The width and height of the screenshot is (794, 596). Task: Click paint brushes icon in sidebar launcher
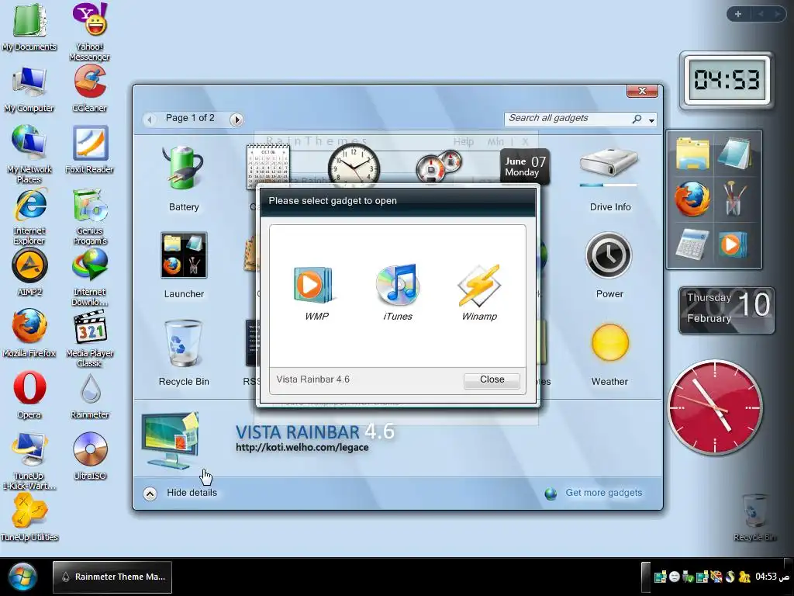click(x=734, y=199)
